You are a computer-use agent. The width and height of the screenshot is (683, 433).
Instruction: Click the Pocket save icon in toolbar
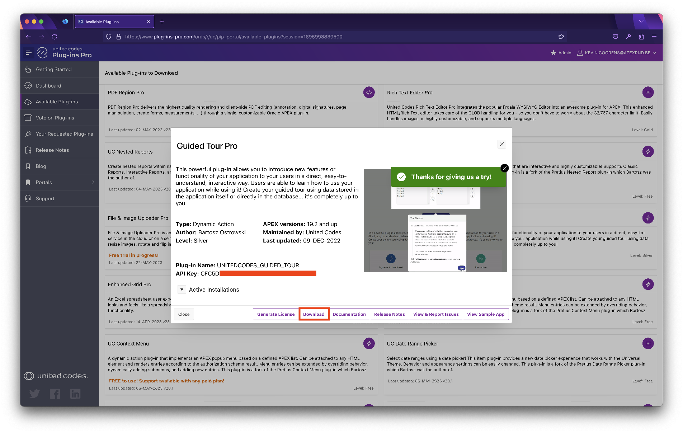[616, 37]
